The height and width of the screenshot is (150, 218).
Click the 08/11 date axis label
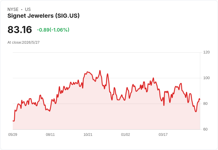coord(50,134)
